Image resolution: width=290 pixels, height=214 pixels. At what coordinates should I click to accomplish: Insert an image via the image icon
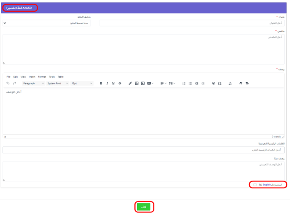(136, 83)
